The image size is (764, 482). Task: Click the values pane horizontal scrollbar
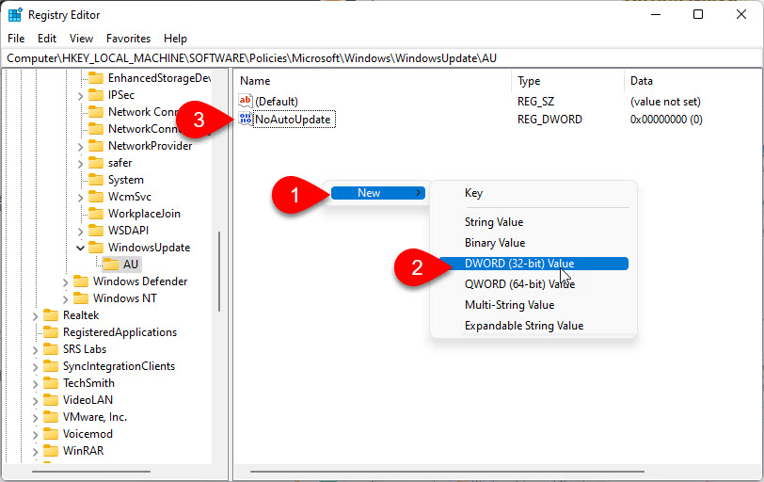[447, 472]
